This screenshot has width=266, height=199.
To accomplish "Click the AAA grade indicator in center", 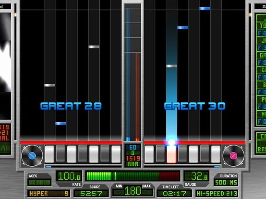I will (x=133, y=164).
